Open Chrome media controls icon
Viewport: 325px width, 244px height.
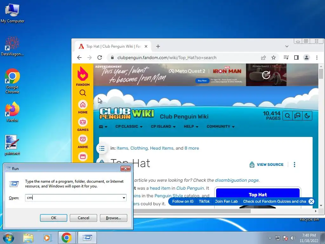click(x=286, y=58)
